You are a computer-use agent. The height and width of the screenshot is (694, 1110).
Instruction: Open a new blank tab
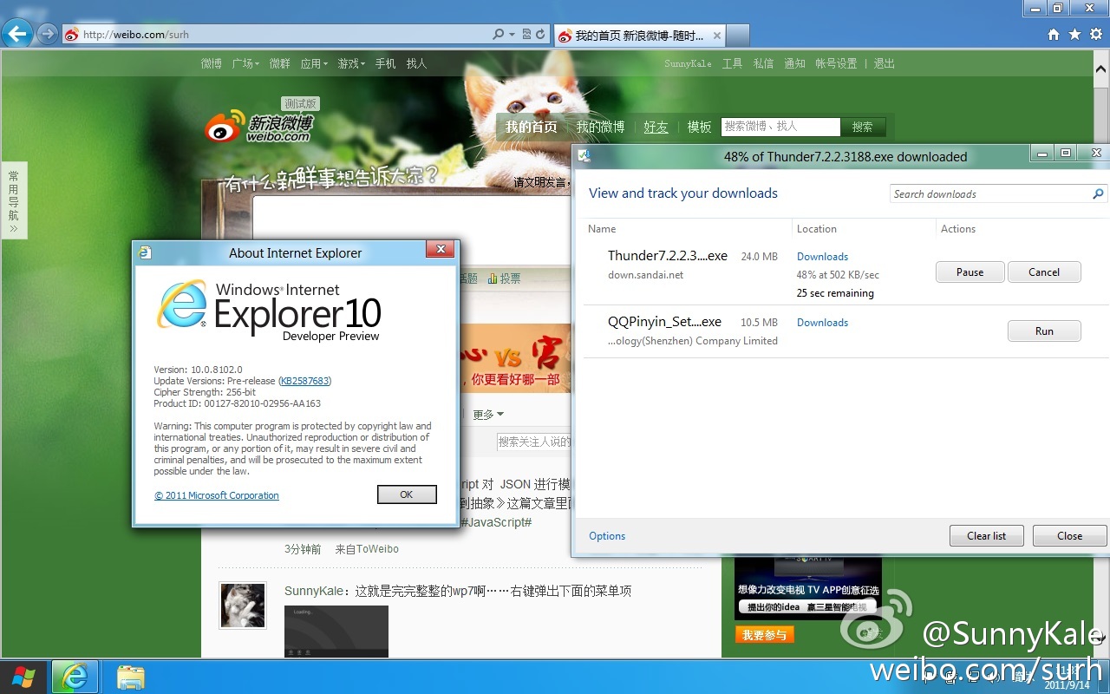pyautogui.click(x=737, y=36)
